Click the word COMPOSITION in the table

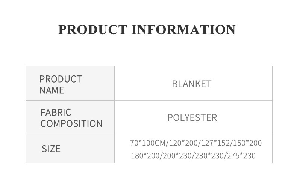pos(71,124)
